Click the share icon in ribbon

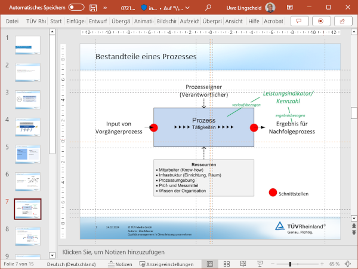[344, 21]
